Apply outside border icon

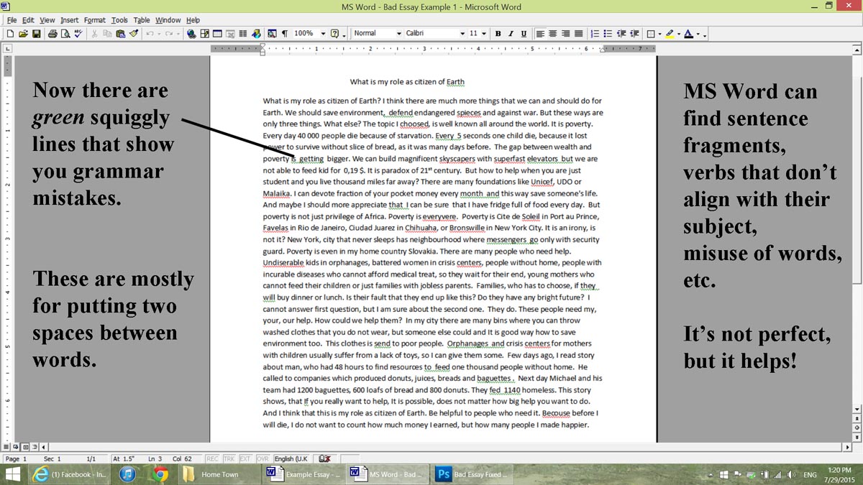651,34
